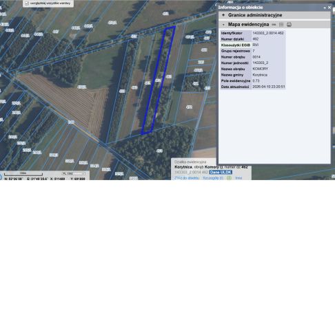Viewport: 335px width, 330px height.
Task: Click the Identyfikator value in the table
Action: click(x=268, y=33)
